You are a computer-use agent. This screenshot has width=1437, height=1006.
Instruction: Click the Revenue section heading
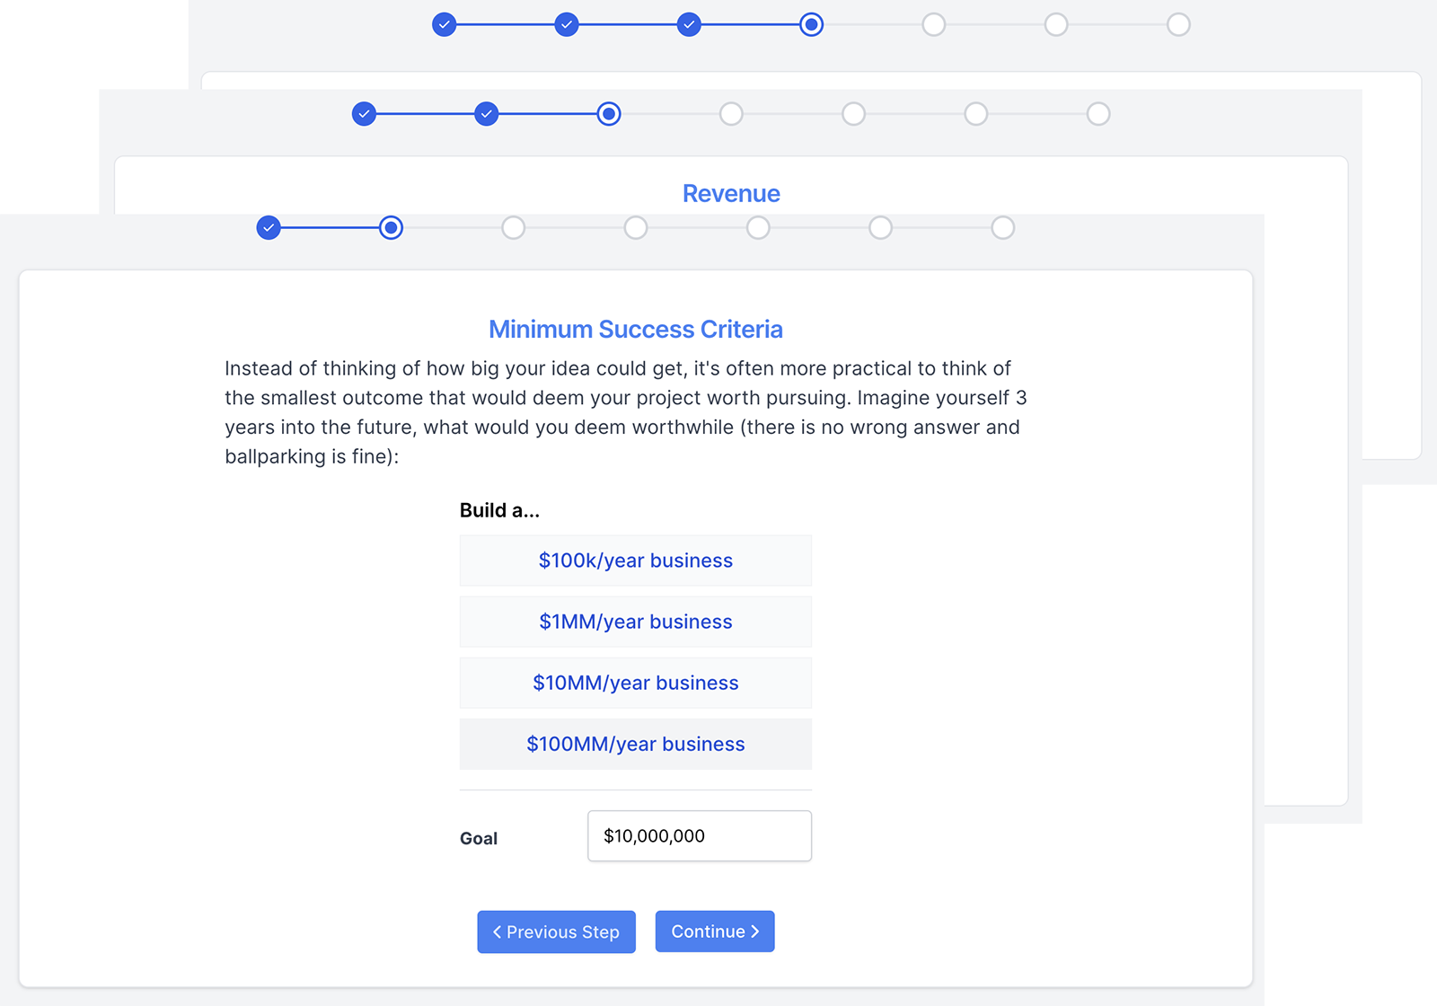tap(731, 193)
